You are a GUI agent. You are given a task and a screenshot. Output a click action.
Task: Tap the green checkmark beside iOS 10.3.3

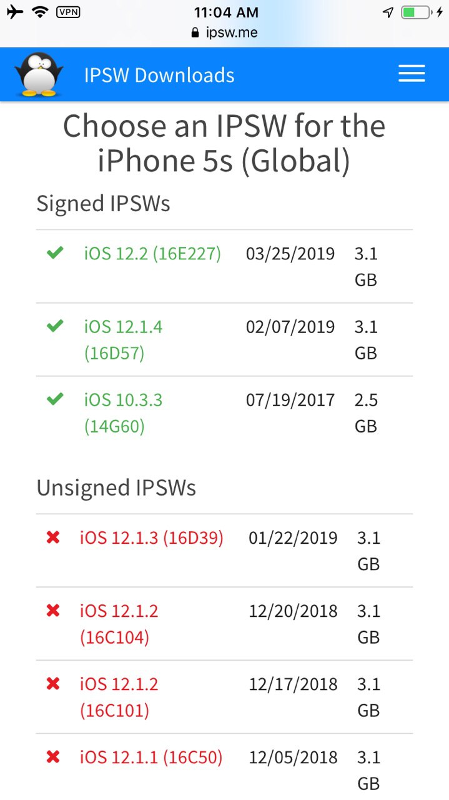pos(55,399)
